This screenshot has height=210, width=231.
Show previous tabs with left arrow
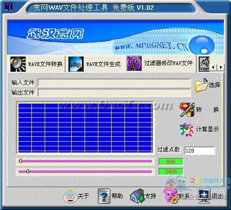point(213,67)
